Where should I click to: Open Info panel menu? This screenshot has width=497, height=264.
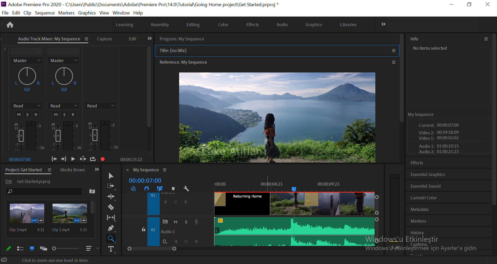pos(486,39)
